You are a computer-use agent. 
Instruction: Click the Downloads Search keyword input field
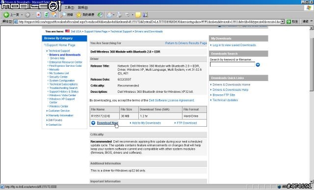click(x=232, y=64)
